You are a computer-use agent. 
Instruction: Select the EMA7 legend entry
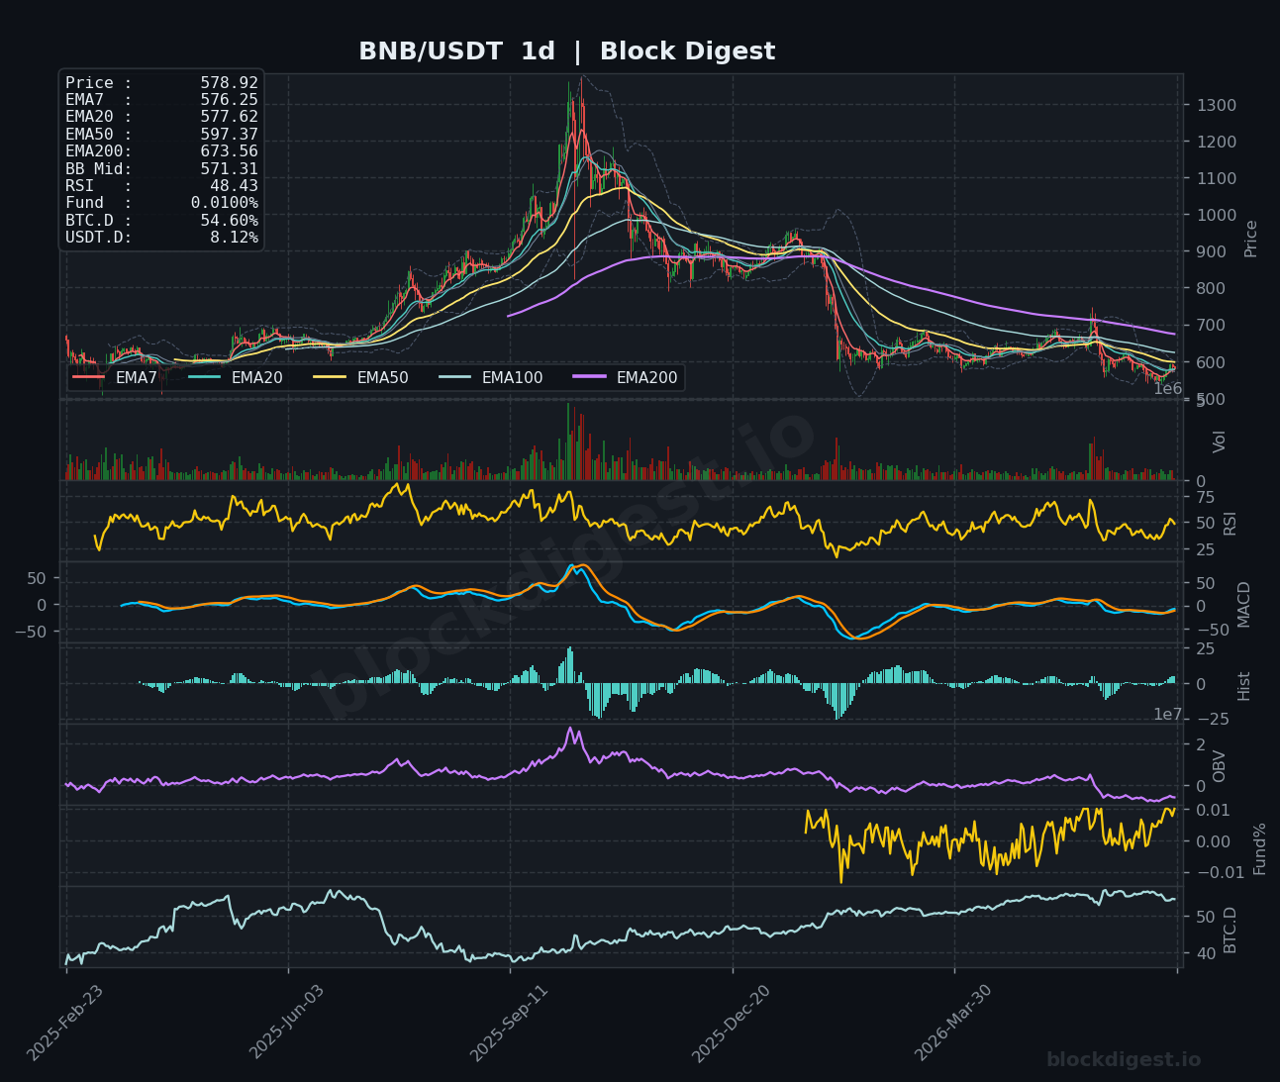click(115, 377)
